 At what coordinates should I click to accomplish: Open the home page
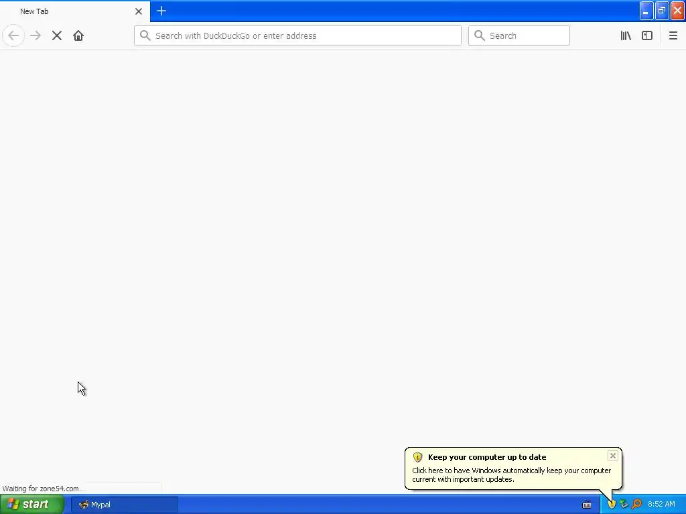[78, 36]
